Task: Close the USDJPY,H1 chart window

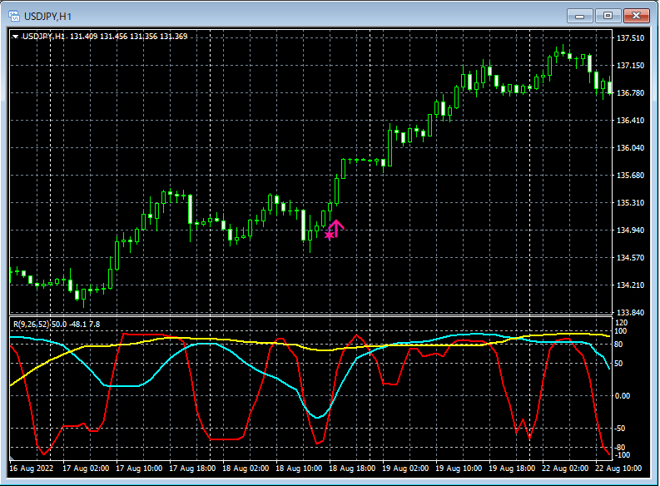Action: click(x=637, y=15)
